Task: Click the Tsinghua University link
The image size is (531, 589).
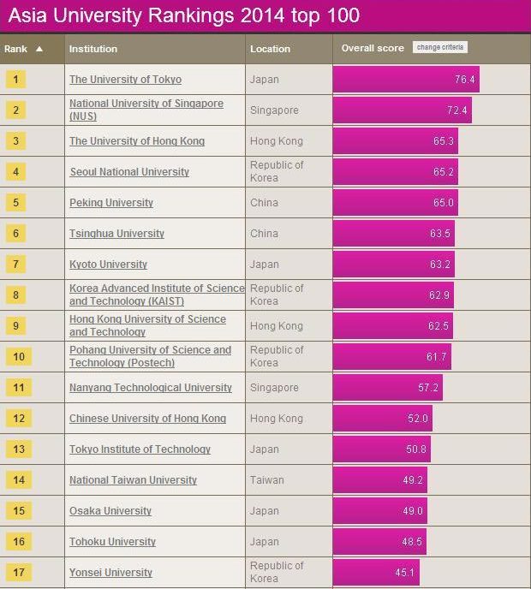Action: (116, 234)
